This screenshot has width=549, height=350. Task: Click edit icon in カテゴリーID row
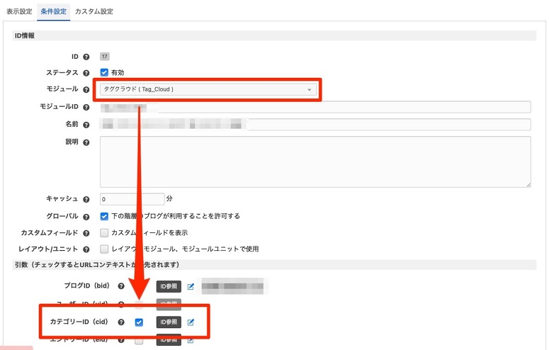pos(191,322)
